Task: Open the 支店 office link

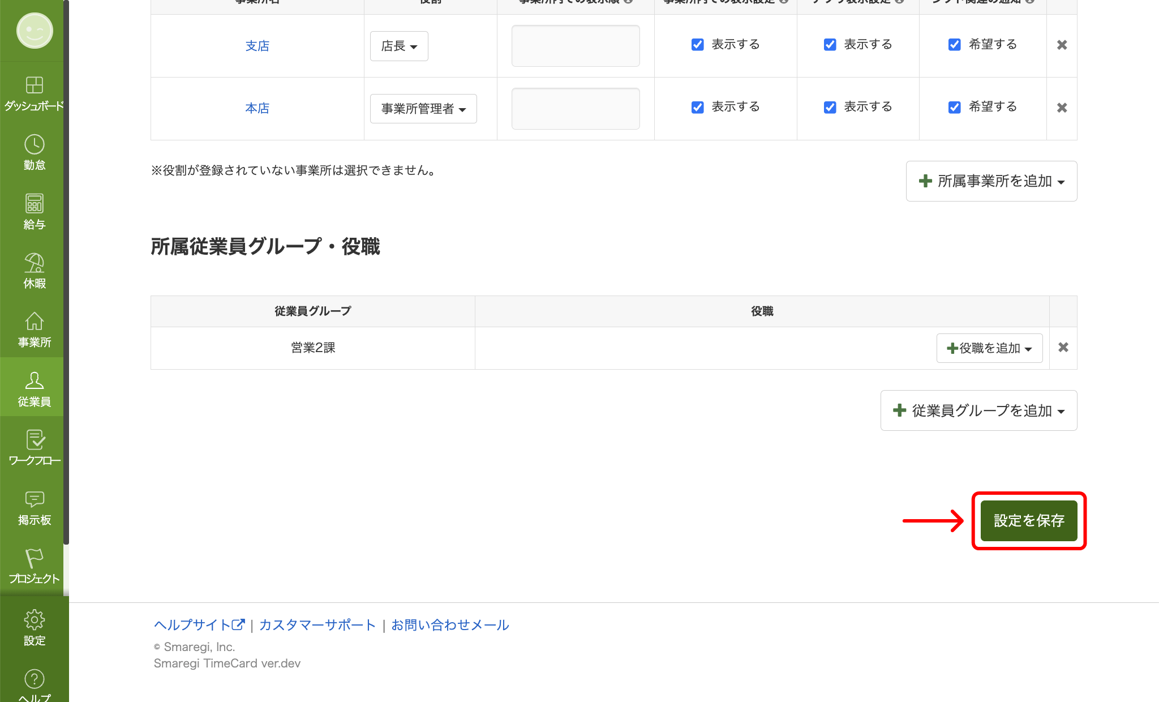Action: click(257, 46)
